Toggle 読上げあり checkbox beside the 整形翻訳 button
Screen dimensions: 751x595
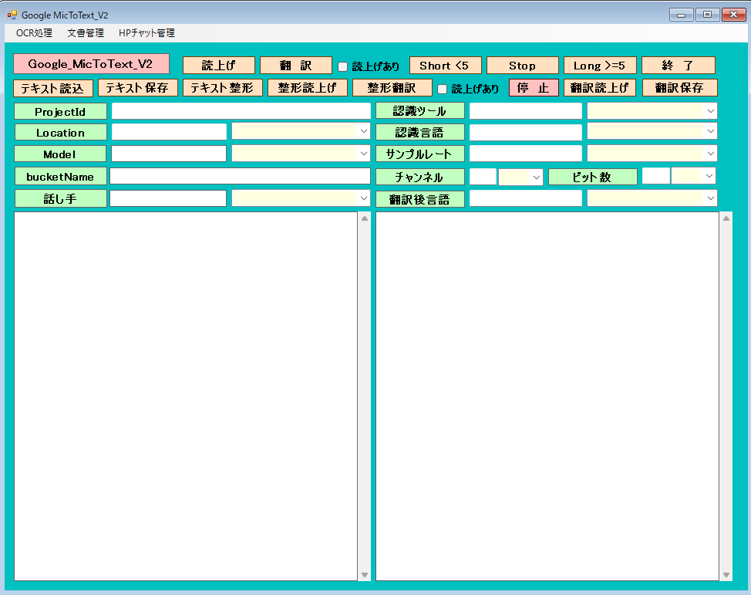click(x=443, y=89)
